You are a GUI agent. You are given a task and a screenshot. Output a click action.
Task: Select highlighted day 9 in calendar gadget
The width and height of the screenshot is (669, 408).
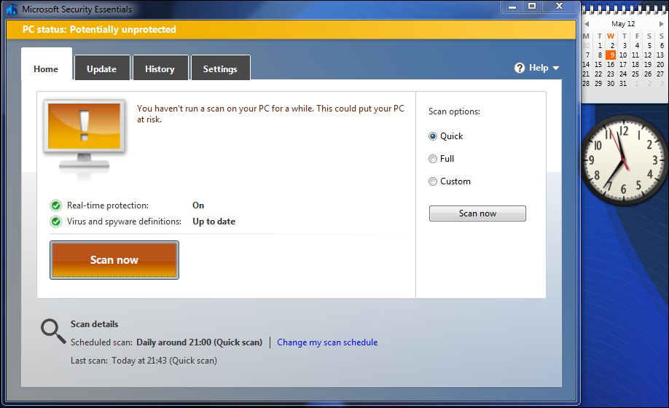pyautogui.click(x=611, y=55)
